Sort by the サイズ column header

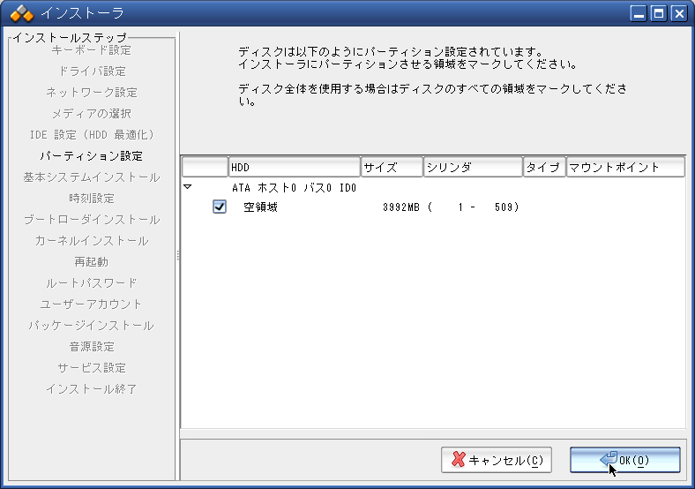pos(392,167)
